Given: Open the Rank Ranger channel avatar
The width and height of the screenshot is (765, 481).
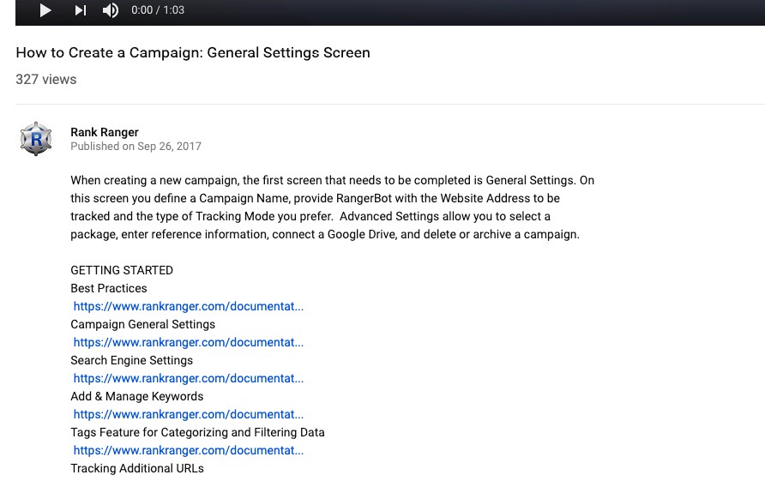Looking at the screenshot, I should pos(35,139).
